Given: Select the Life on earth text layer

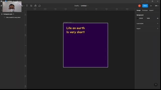Looking at the screenshot, I should coord(13,17).
